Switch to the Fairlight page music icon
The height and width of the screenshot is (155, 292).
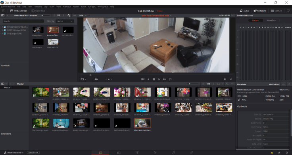(x=173, y=153)
